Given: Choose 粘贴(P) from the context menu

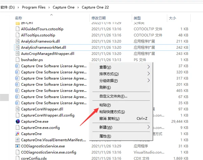Looking at the screenshot, I should [x=105, y=105].
